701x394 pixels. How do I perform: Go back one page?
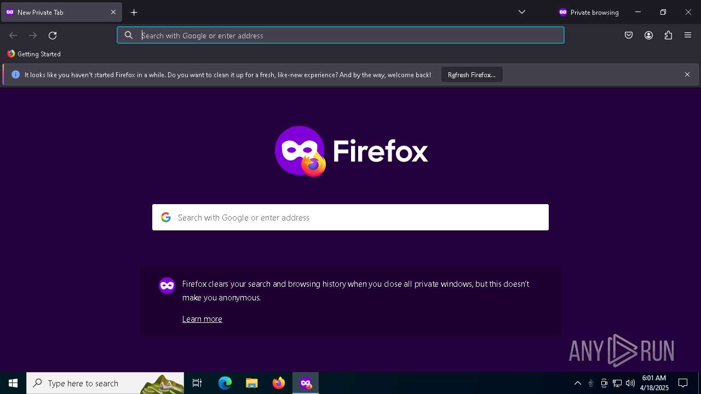point(13,36)
